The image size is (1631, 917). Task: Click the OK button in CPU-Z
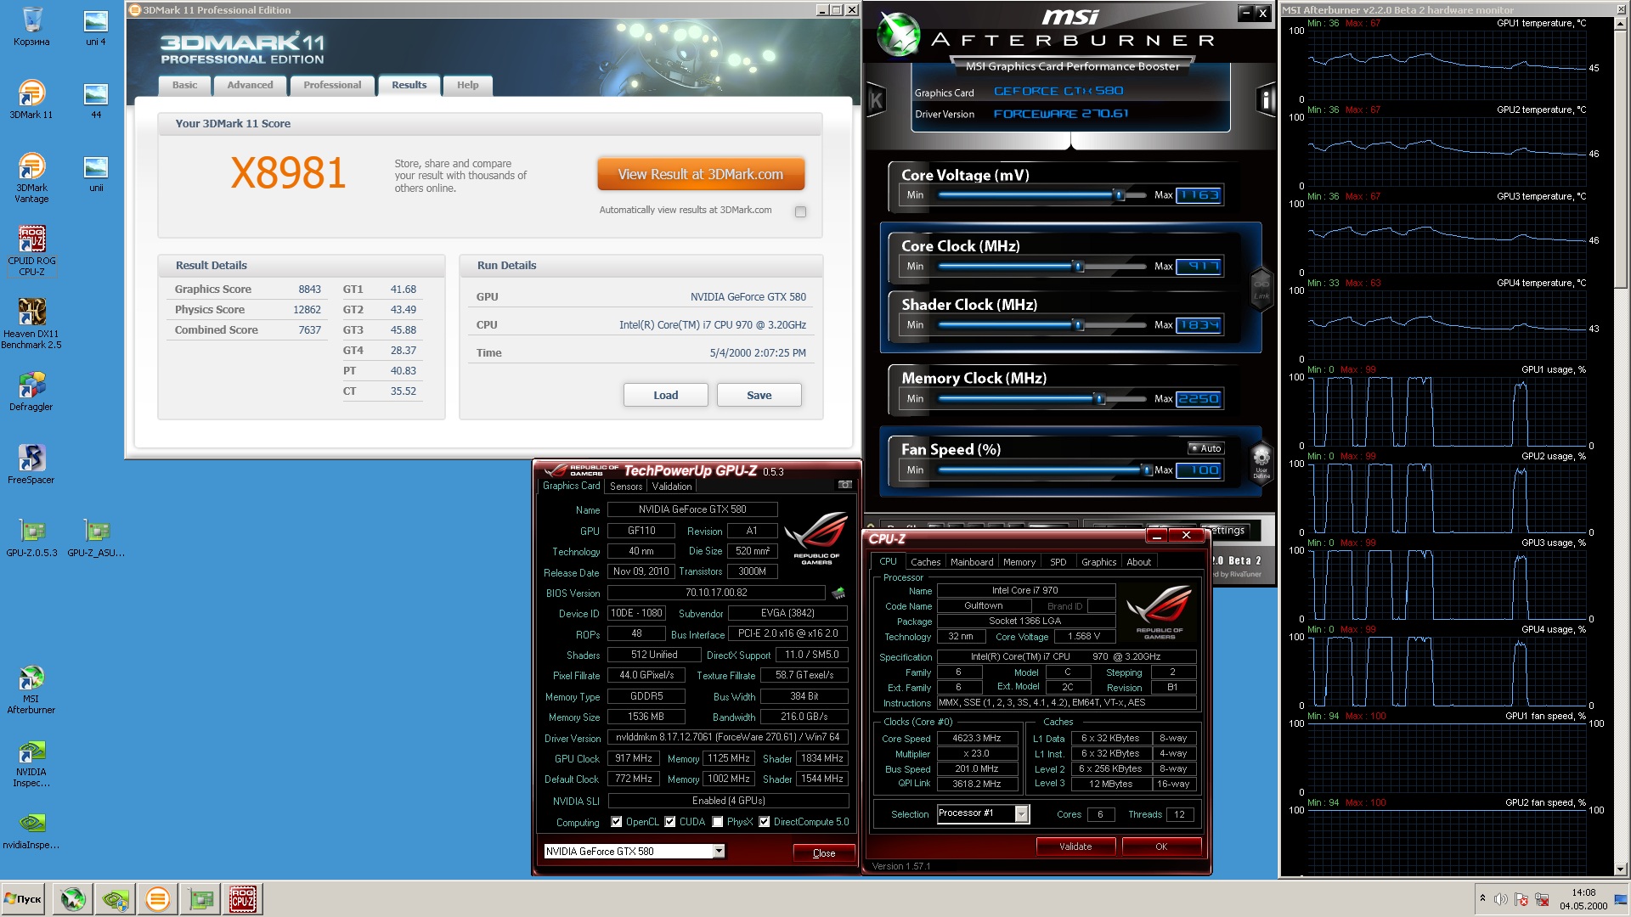[1161, 847]
